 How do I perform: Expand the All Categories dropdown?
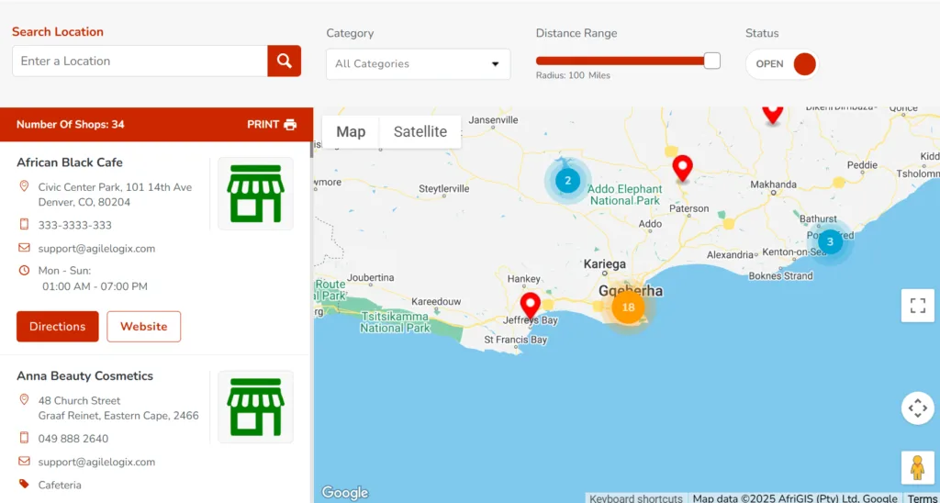pyautogui.click(x=419, y=64)
